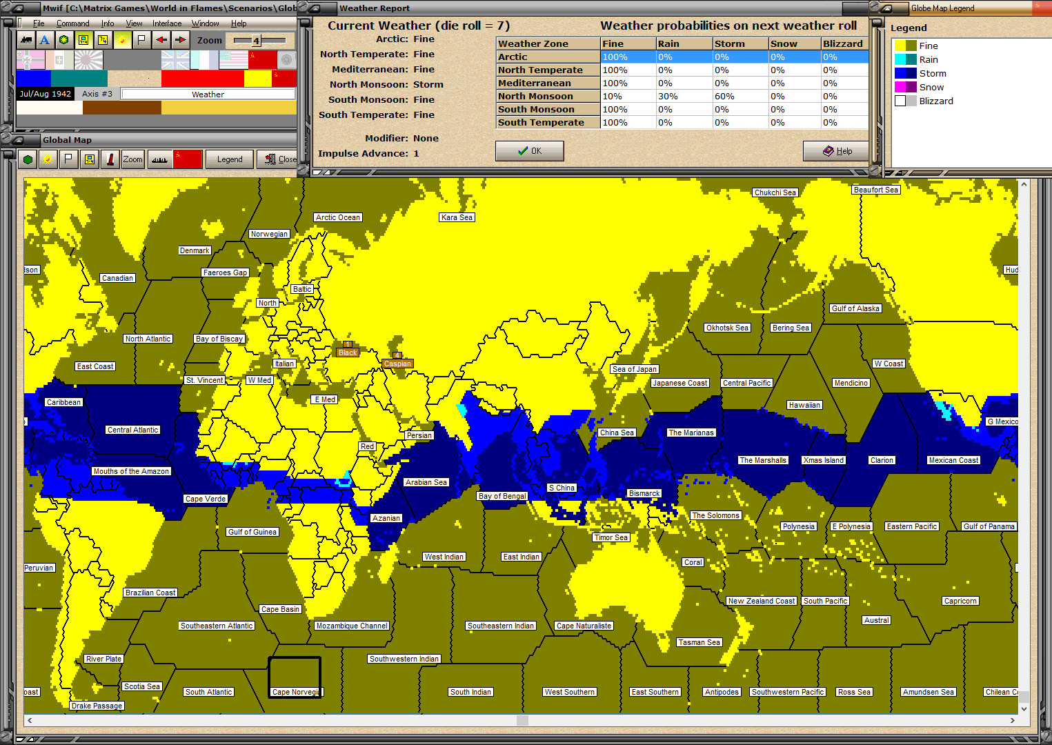Click the red right arrow icon
Image resolution: width=1052 pixels, height=745 pixels.
[x=180, y=40]
